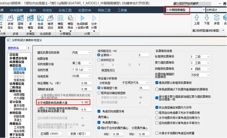227x138 pixels.
Task: Select 隔震信息 in parameter tree
Action: coord(19,73)
